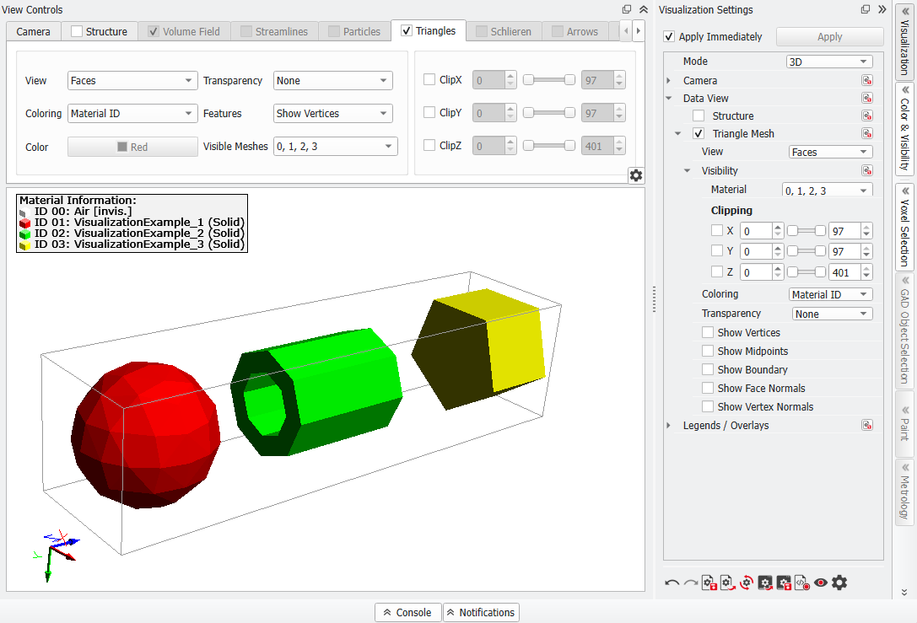Click the ClipX range slider
The width and height of the screenshot is (917, 623).
click(x=548, y=80)
